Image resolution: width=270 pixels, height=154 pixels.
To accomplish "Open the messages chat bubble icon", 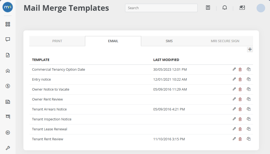I will tap(8, 40).
